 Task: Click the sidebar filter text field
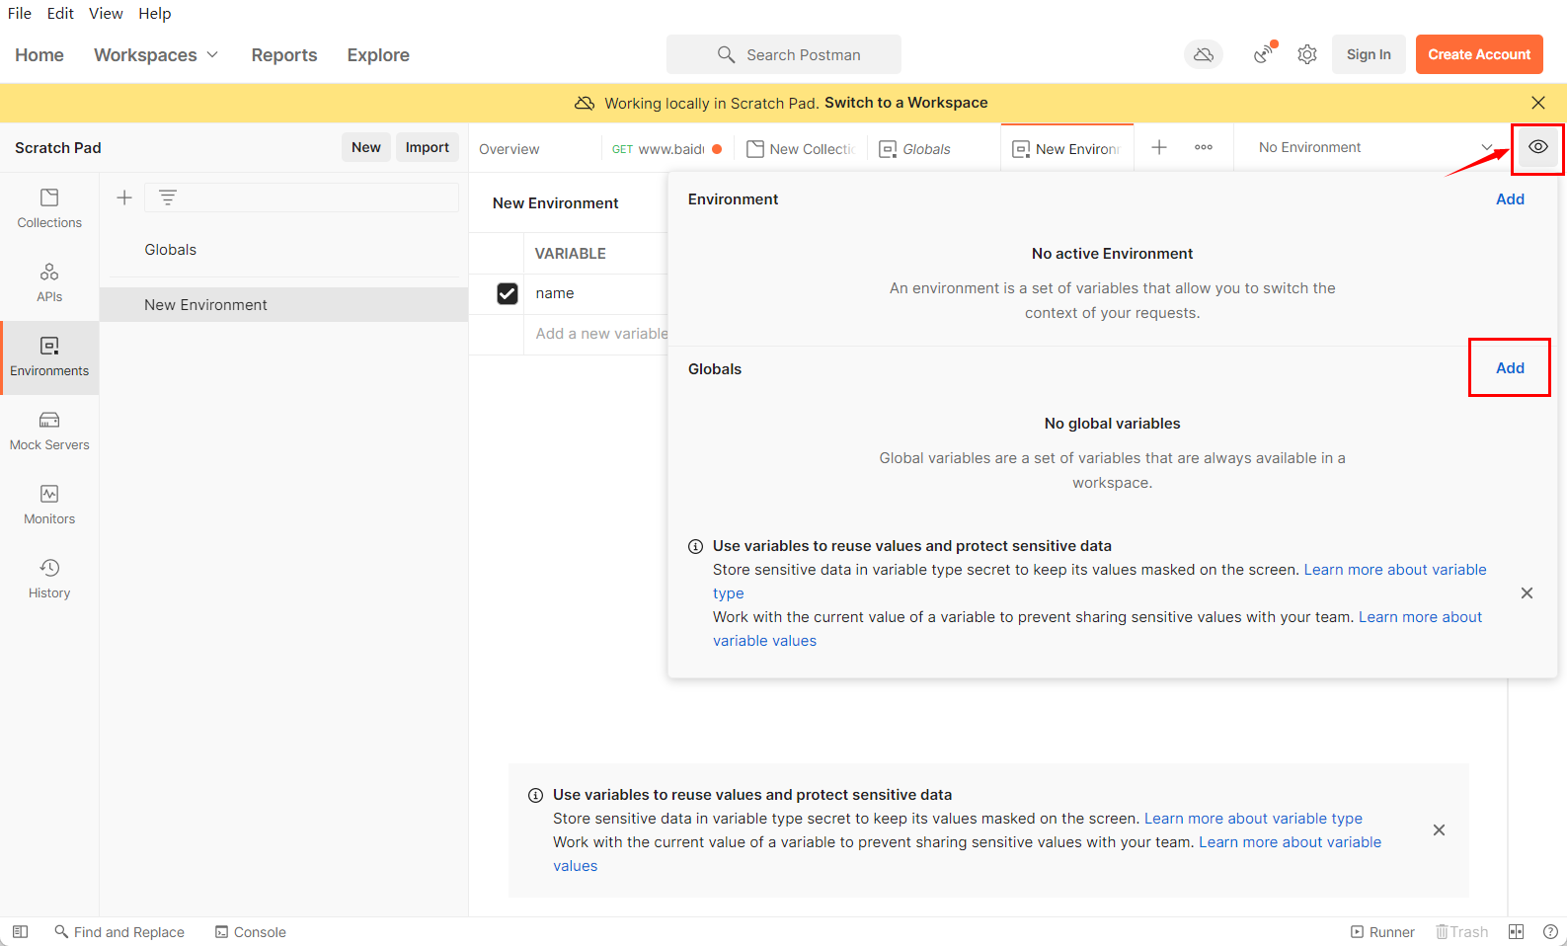[302, 197]
